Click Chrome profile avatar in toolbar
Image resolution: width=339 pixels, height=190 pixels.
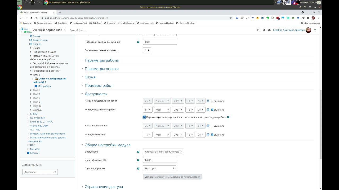(313, 18)
